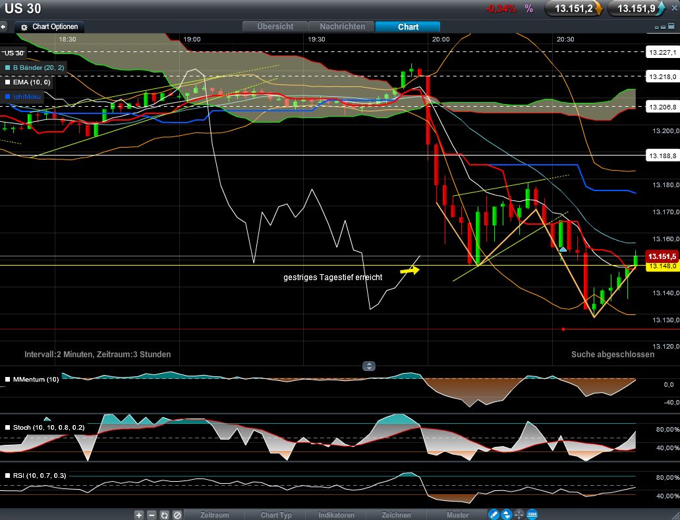
Task: Toggle the Stoch (10, 10, 0.8, 0.2) box
Action: (x=7, y=428)
